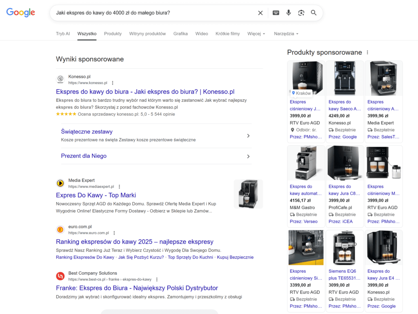Expand the Więcej dropdown
This screenshot has height=314, width=418.
tap(256, 34)
